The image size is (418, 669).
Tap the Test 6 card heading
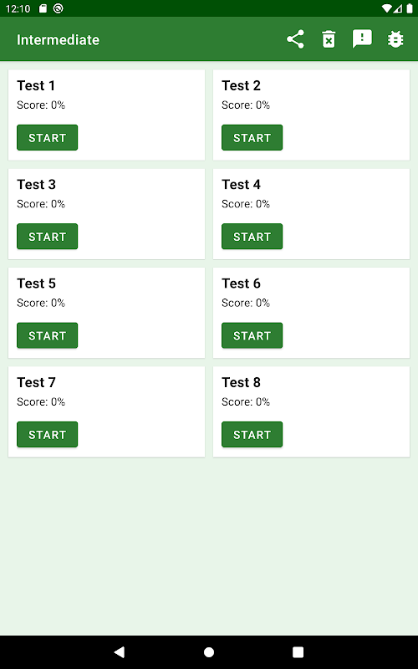[241, 283]
